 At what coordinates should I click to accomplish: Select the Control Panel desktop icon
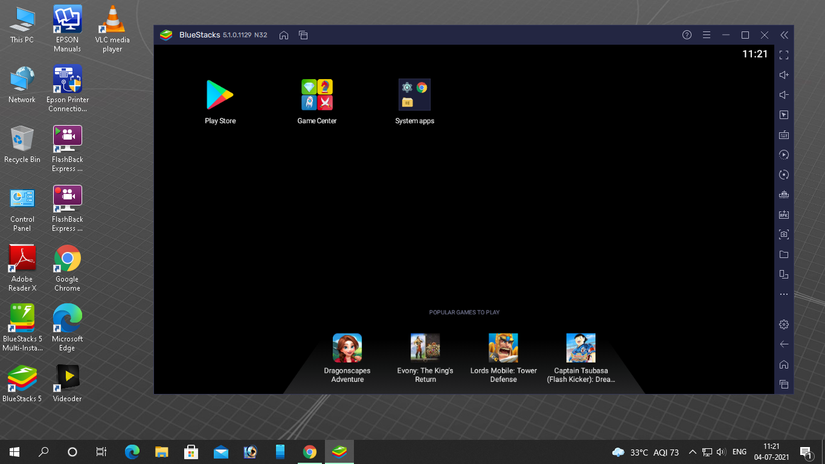pyautogui.click(x=22, y=209)
